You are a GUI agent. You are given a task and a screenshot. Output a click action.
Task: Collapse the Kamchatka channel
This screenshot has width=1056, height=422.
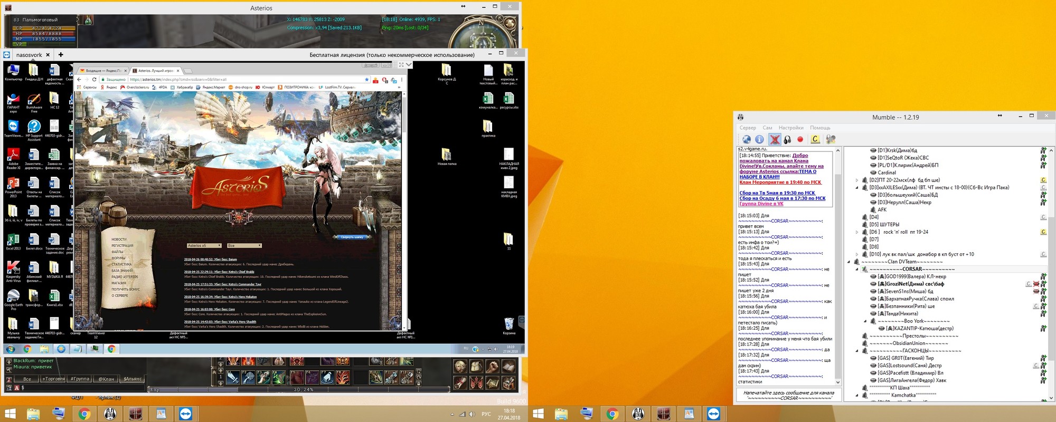857,395
